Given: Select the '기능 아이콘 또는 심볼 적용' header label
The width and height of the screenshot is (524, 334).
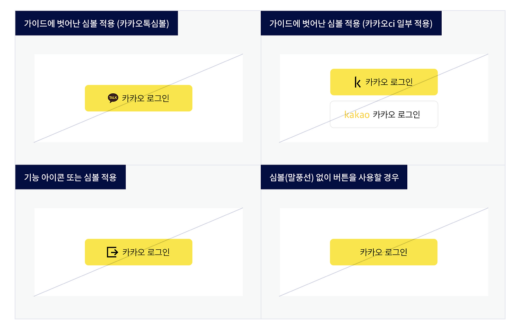Looking at the screenshot, I should point(70,177).
